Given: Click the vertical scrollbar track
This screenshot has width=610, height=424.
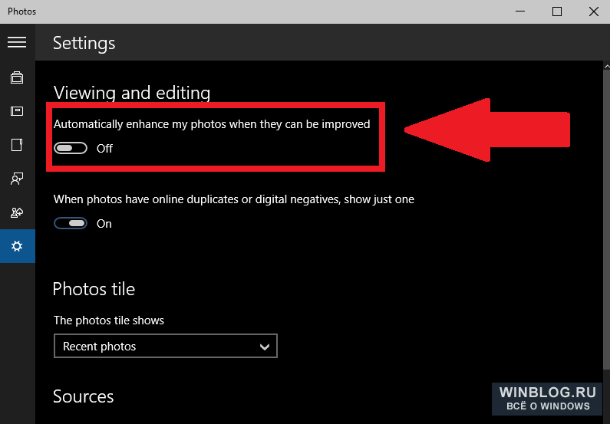Looking at the screenshot, I should coord(606,219).
